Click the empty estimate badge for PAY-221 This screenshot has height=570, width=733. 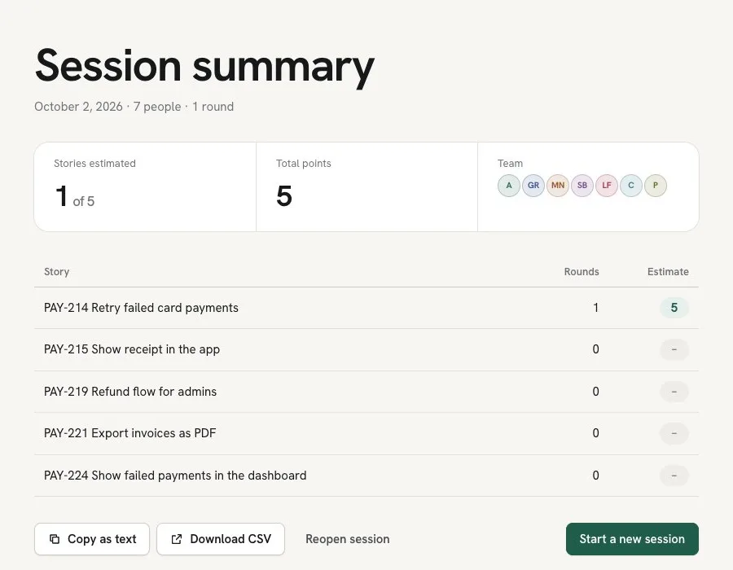click(x=674, y=433)
